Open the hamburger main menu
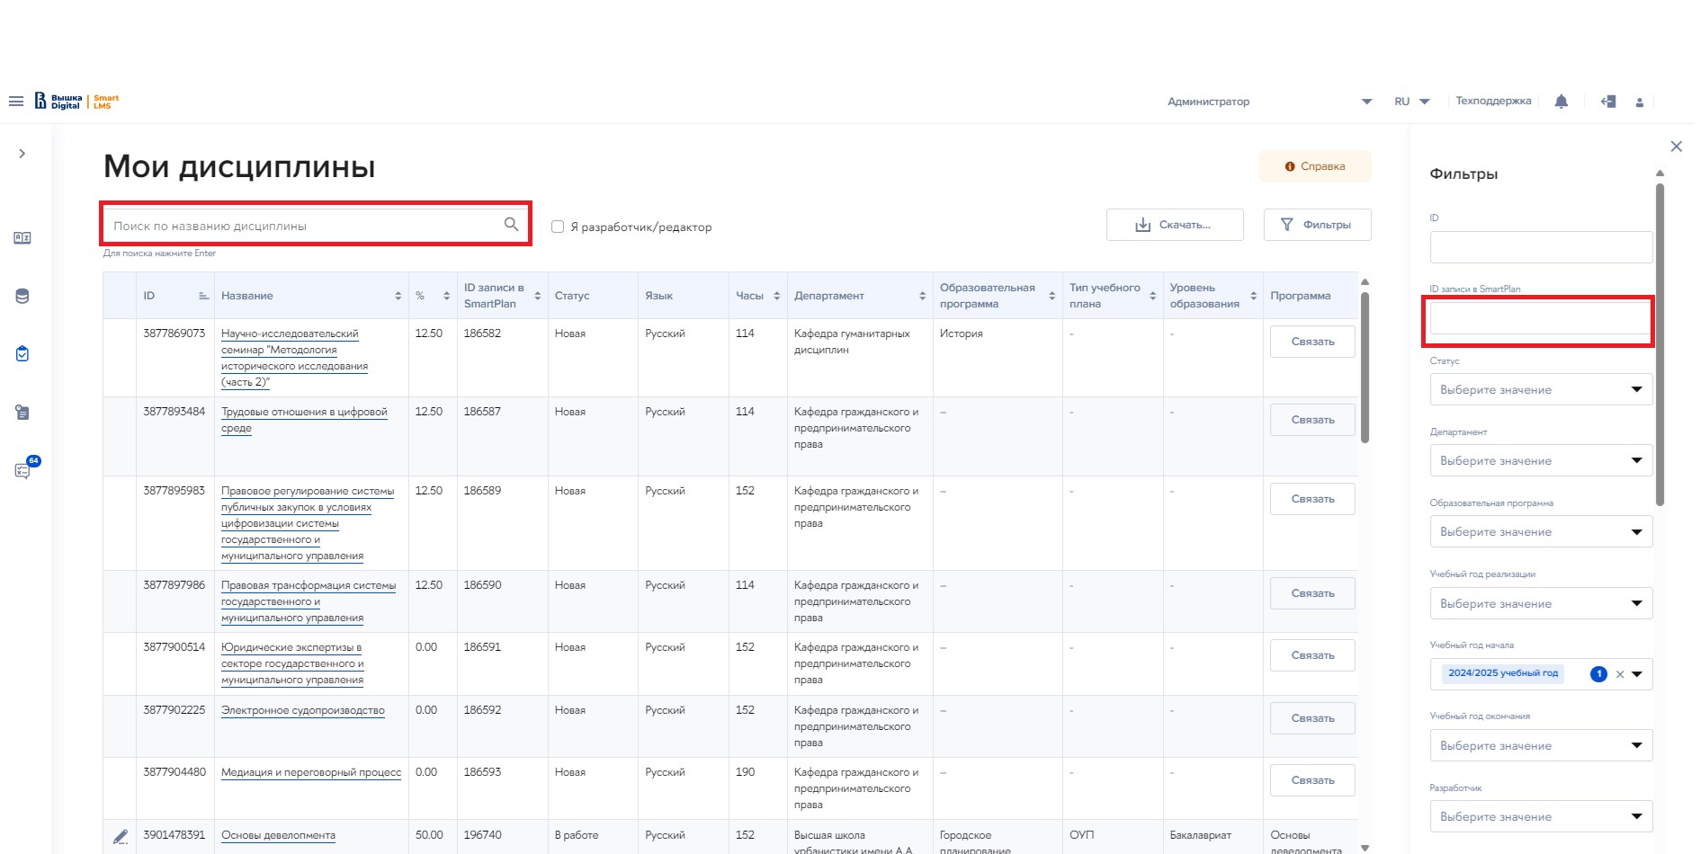The width and height of the screenshot is (1700, 854). click(x=16, y=102)
